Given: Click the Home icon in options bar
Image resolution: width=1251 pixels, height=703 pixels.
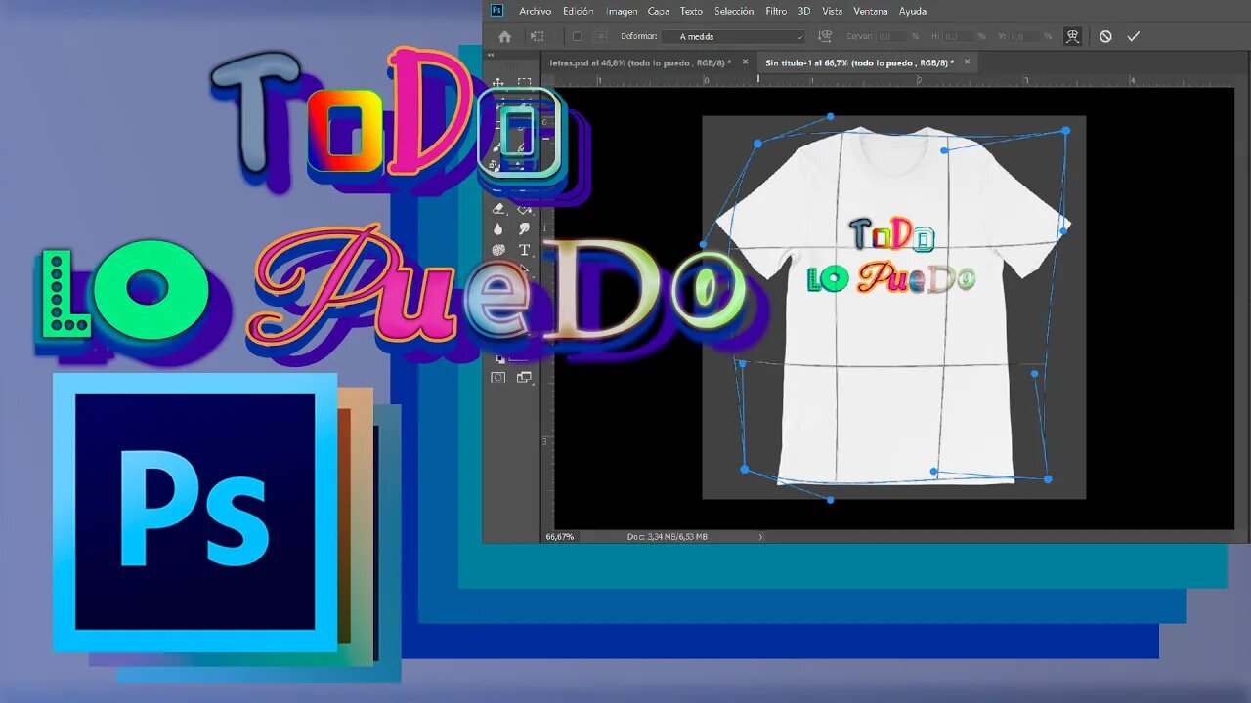Looking at the screenshot, I should 504,36.
